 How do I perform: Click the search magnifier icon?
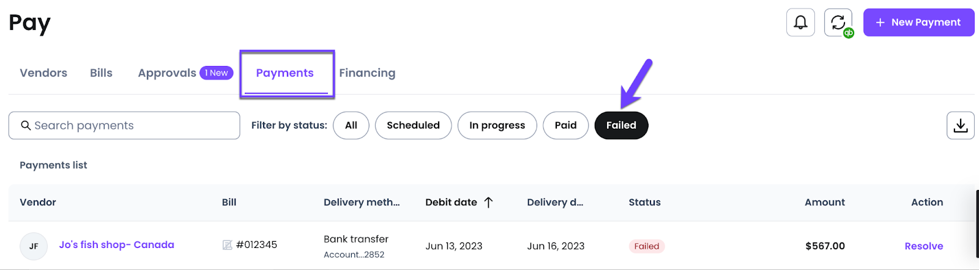(26, 125)
